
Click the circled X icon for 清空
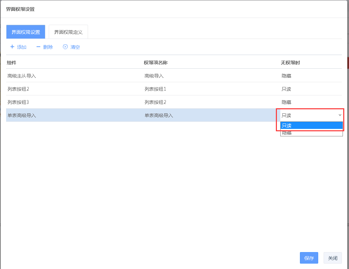point(65,47)
